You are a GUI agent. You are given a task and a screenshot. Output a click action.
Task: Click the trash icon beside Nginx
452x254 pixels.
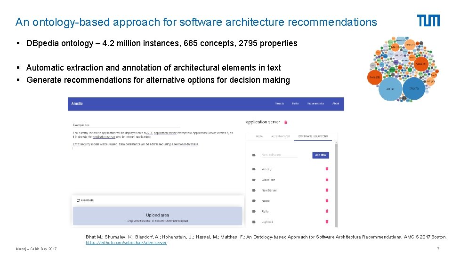pos(327,200)
